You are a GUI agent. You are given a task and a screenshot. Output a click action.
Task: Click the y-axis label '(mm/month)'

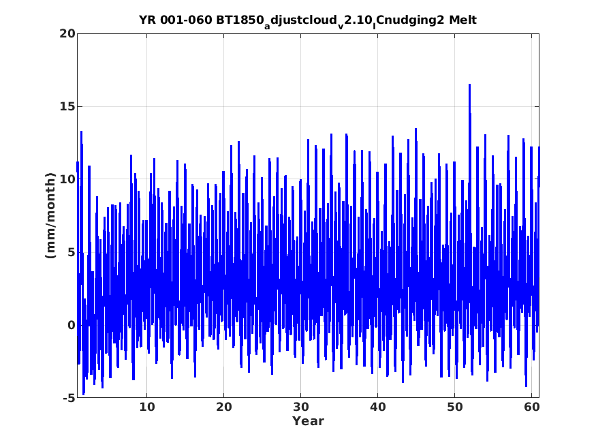click(x=50, y=215)
